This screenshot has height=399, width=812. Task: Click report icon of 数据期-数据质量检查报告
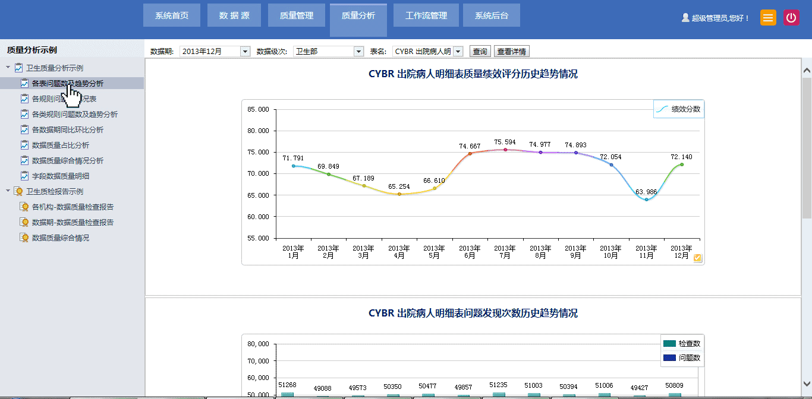(x=24, y=222)
